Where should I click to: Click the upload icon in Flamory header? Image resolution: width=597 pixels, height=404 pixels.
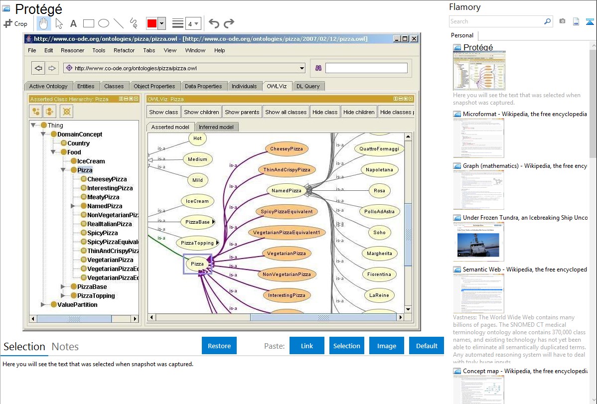[590, 21]
